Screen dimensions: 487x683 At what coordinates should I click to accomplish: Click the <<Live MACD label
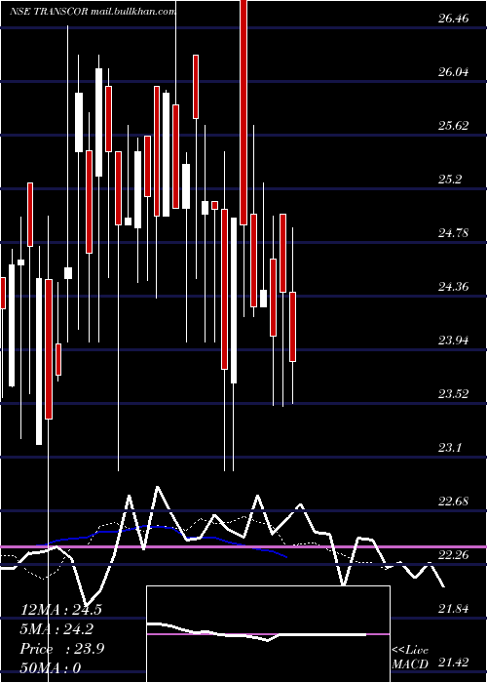point(410,658)
